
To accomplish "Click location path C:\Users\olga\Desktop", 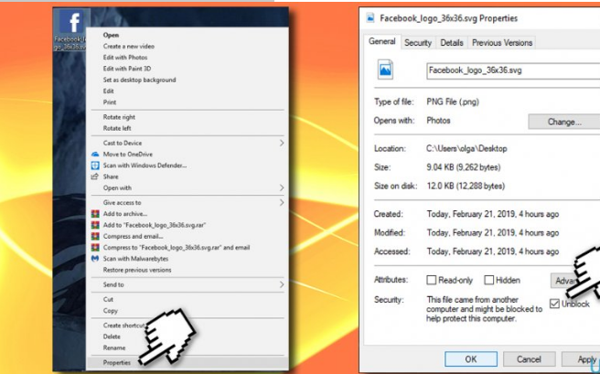I will [x=466, y=148].
